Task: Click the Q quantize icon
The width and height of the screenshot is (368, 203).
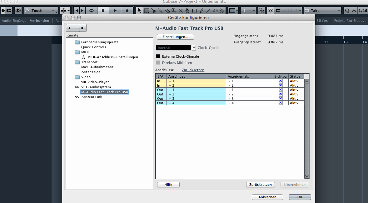Action: tap(347, 11)
